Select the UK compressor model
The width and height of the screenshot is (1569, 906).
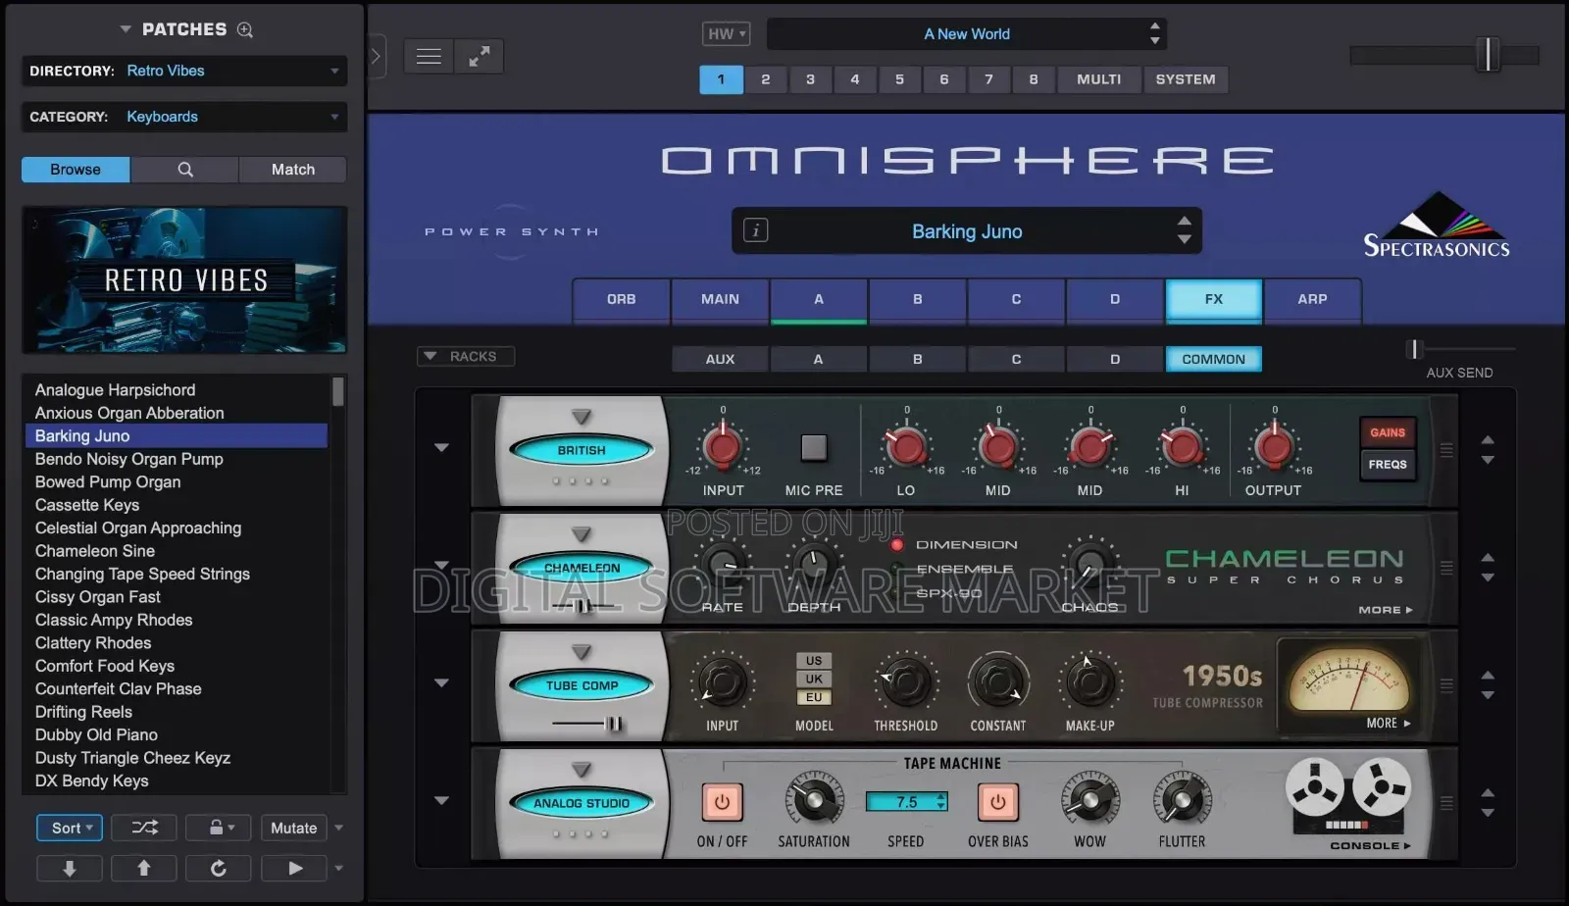pos(814,679)
